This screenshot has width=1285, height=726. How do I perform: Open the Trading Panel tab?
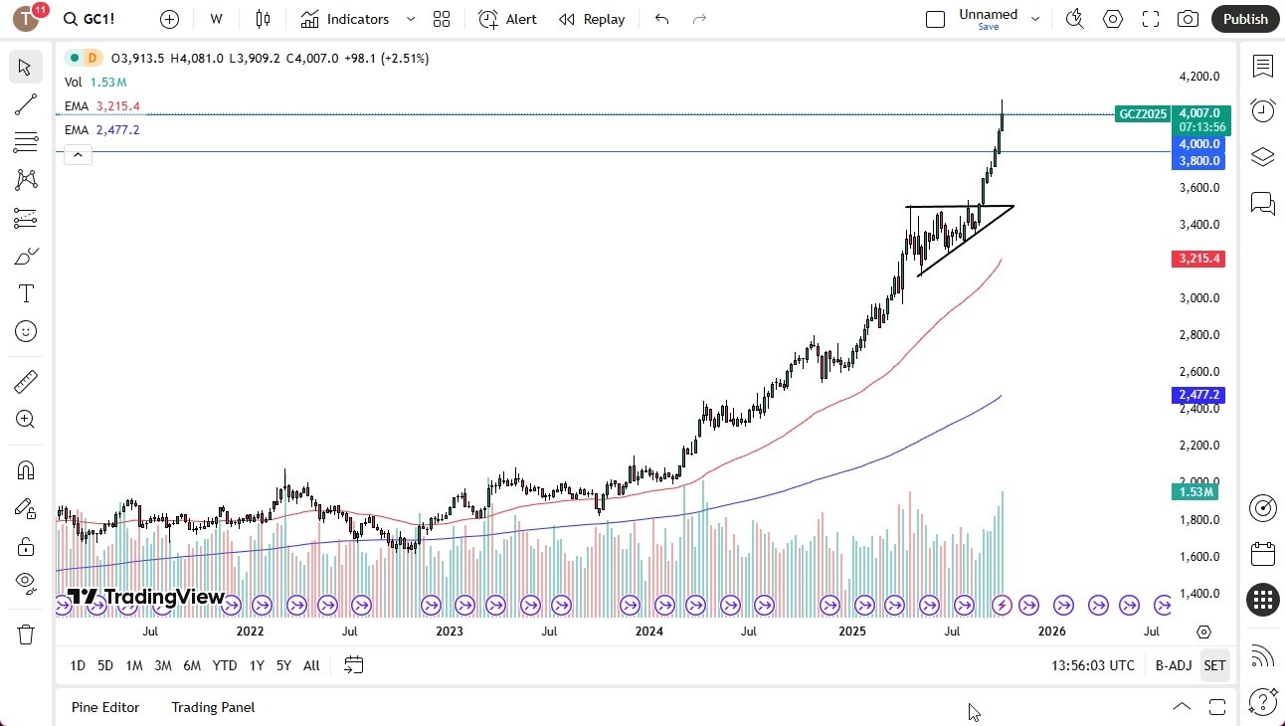coord(213,707)
